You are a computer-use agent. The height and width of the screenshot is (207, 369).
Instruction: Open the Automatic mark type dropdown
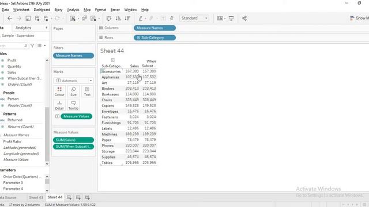pyautogui.click(x=73, y=80)
